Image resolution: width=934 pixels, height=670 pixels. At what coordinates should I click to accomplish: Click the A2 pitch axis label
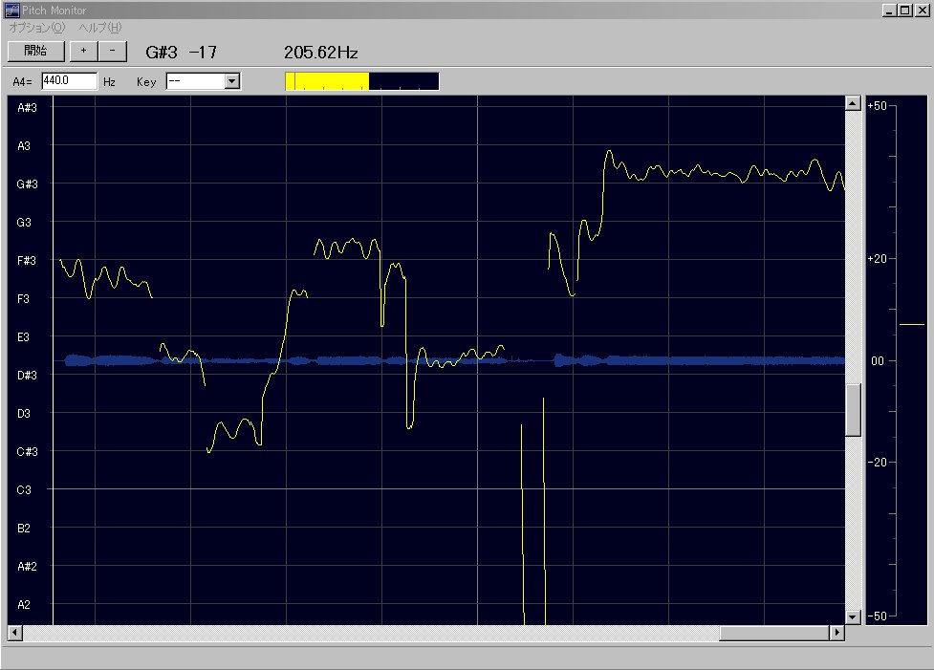[x=23, y=604]
